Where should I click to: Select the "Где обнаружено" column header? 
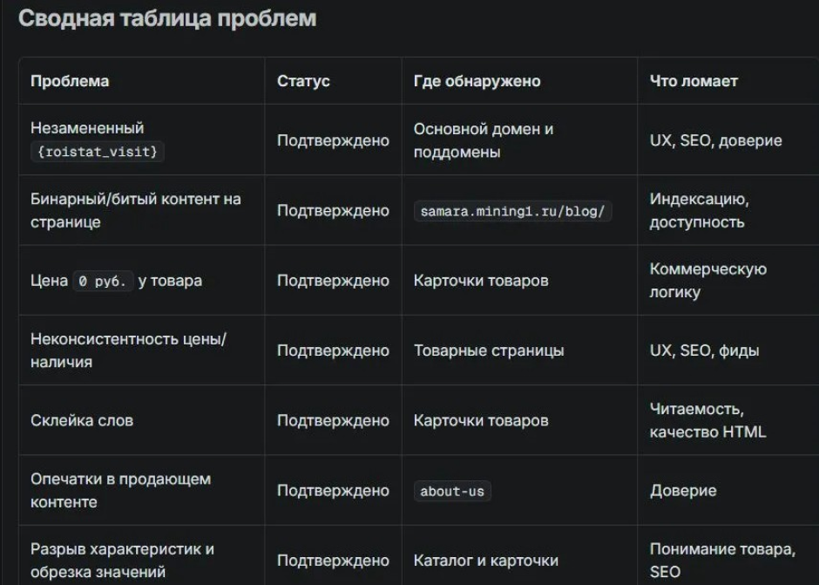pyautogui.click(x=477, y=81)
